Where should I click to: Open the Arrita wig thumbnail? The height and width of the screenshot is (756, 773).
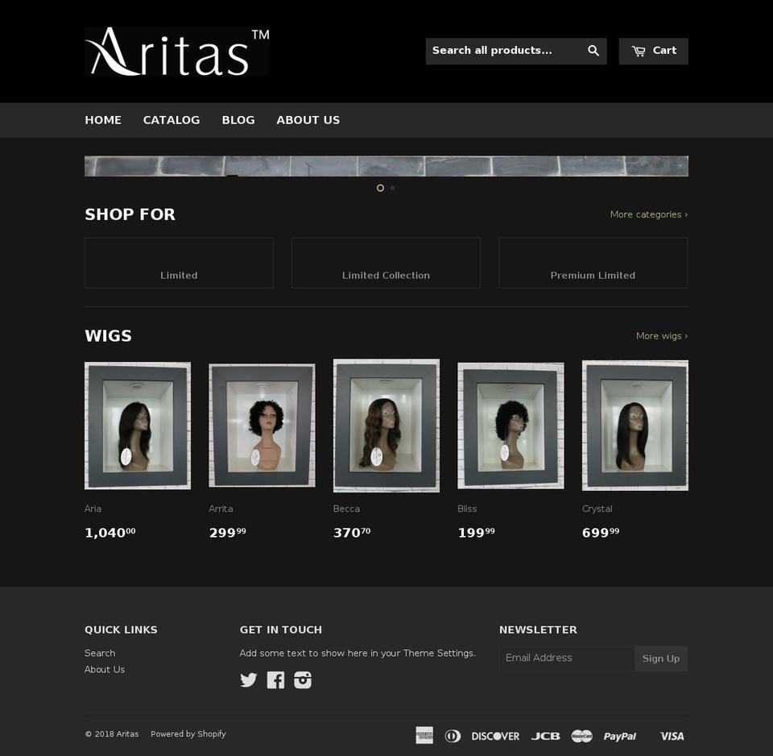point(262,426)
